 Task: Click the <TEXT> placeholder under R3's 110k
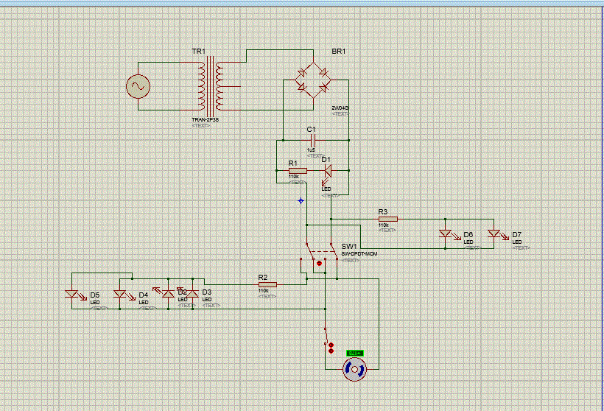pyautogui.click(x=387, y=231)
